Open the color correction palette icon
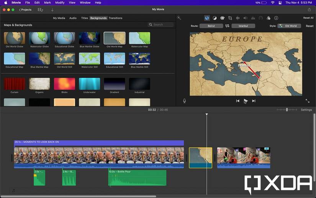This screenshot has height=198, width=316. coord(222,18)
